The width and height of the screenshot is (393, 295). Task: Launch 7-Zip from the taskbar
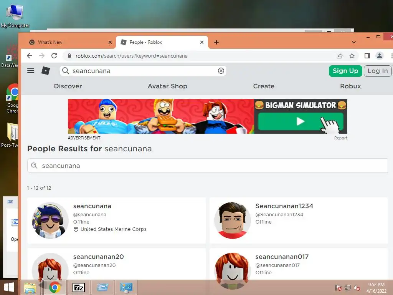(x=79, y=287)
